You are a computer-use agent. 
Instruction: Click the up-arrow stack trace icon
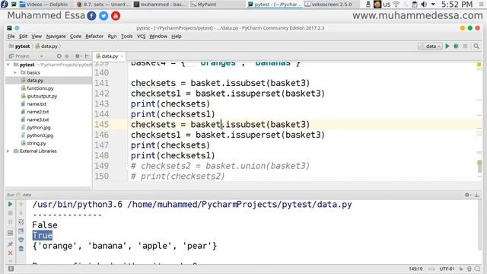(21, 204)
